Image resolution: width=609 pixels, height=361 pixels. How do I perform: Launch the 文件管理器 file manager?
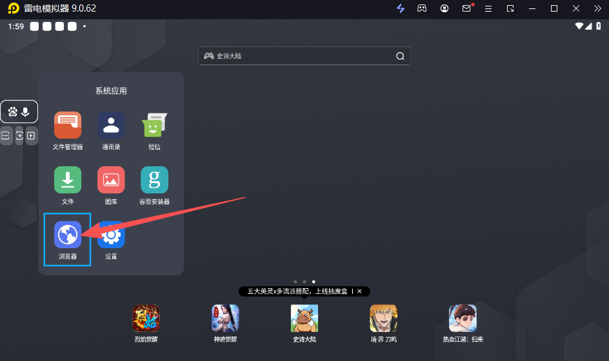(x=68, y=125)
